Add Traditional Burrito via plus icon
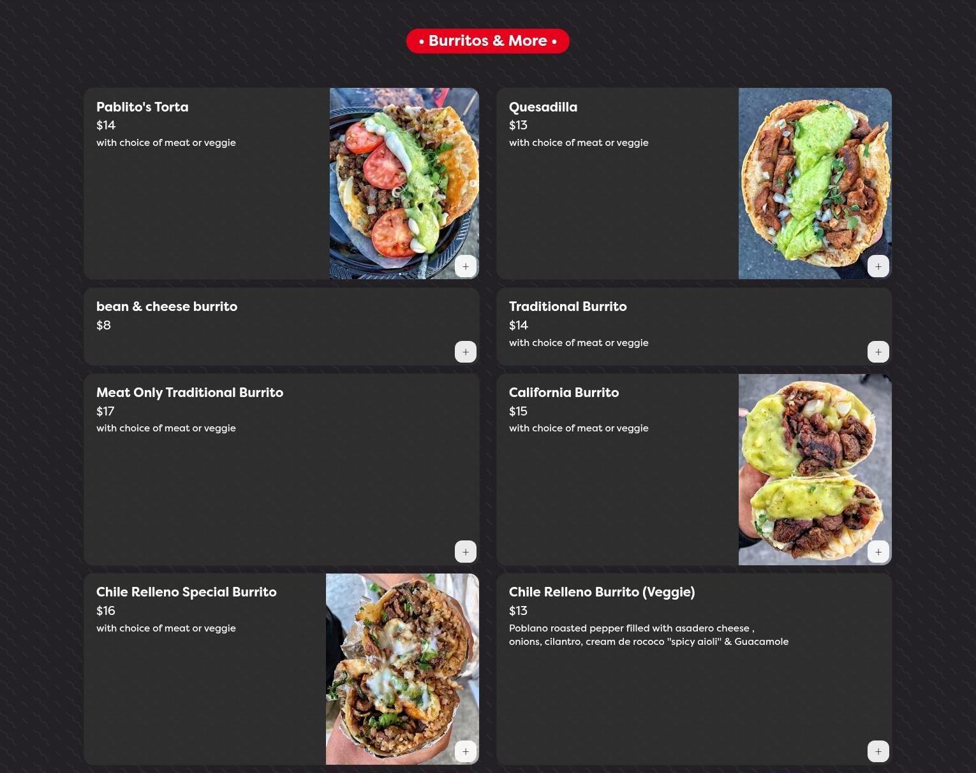 (878, 352)
